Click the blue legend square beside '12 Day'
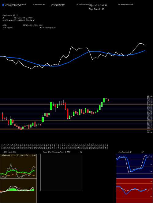The width and height of the screenshot is (153, 203). coord(3,5)
